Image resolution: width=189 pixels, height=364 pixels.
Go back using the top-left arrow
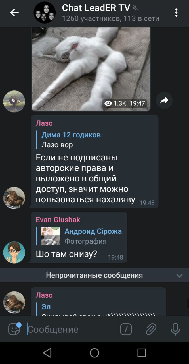[x=14, y=13]
